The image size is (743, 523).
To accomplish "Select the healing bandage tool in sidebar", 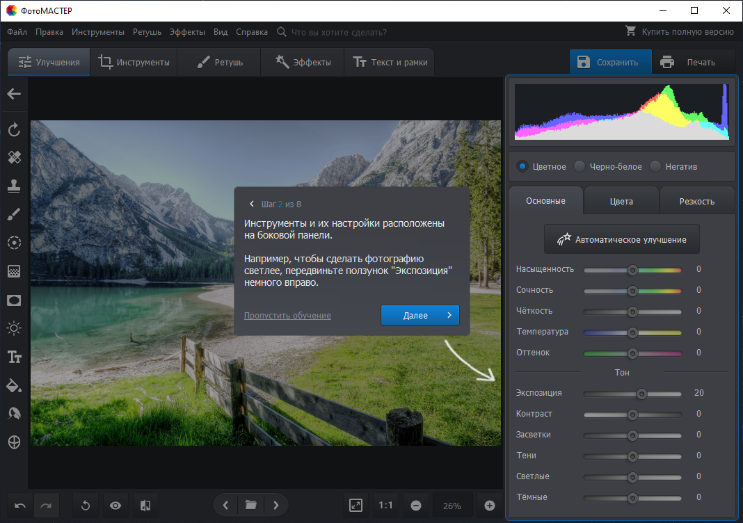I will pyautogui.click(x=14, y=157).
